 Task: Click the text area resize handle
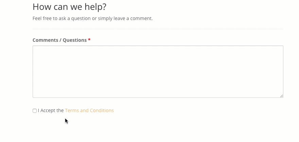coord(281,96)
